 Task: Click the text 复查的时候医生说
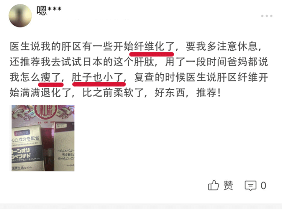(x=175, y=78)
